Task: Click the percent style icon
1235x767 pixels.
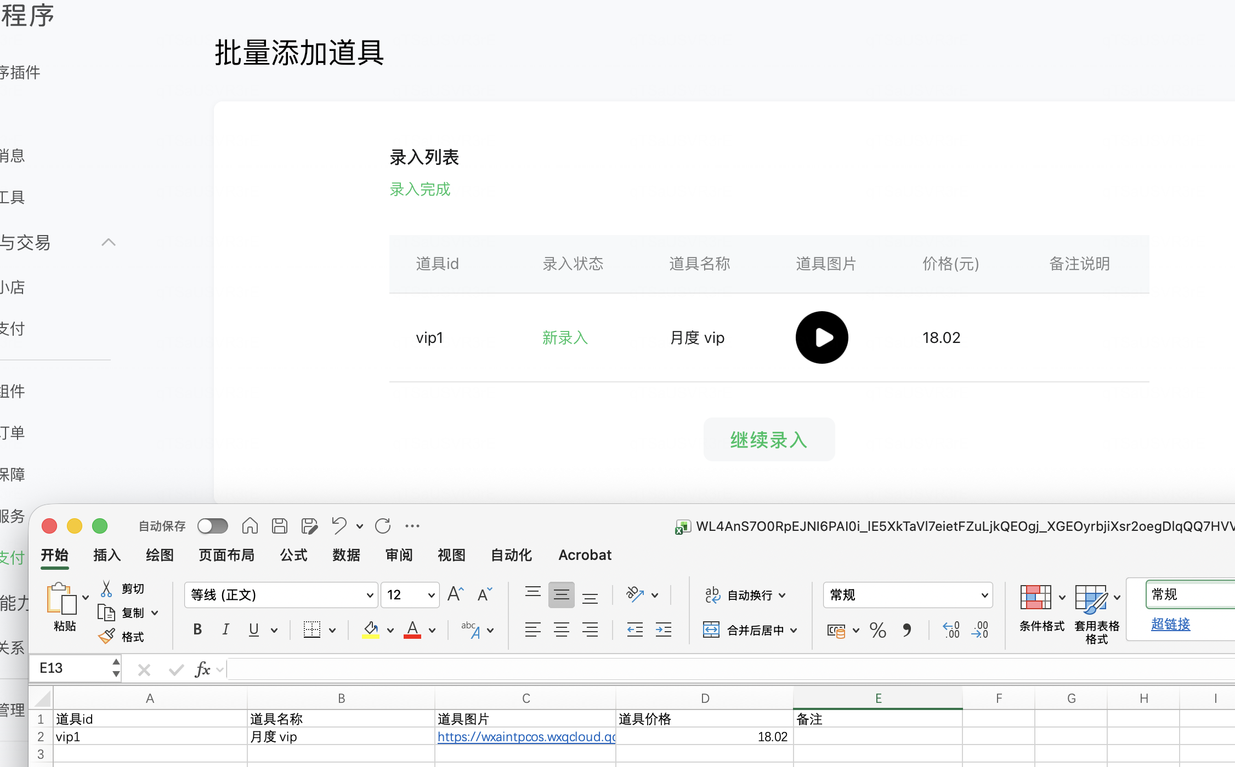Action: pos(877,630)
